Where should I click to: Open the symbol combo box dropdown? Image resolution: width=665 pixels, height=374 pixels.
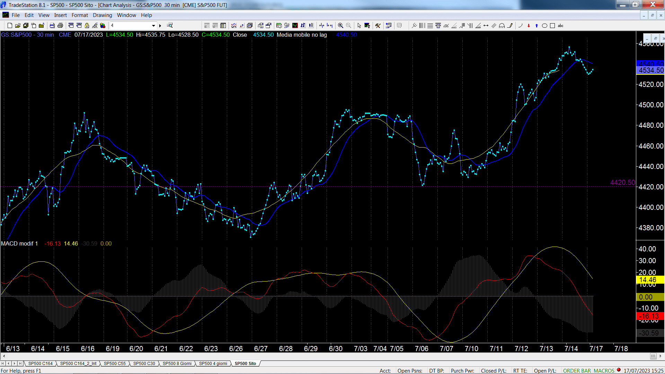click(153, 26)
